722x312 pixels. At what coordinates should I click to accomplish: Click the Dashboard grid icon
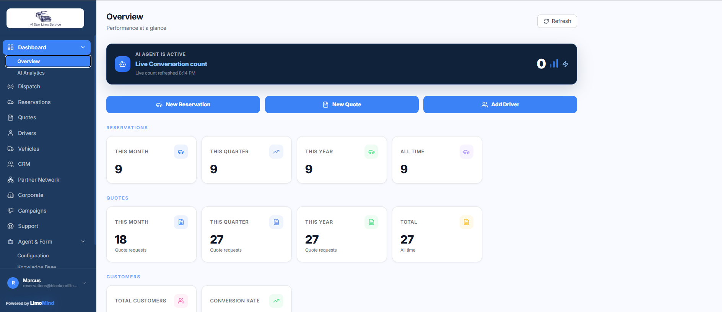(x=10, y=47)
